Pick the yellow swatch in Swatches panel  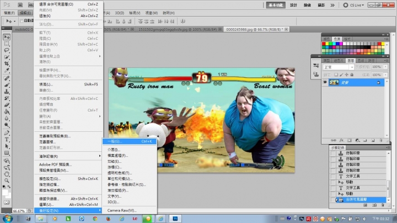tap(327, 44)
